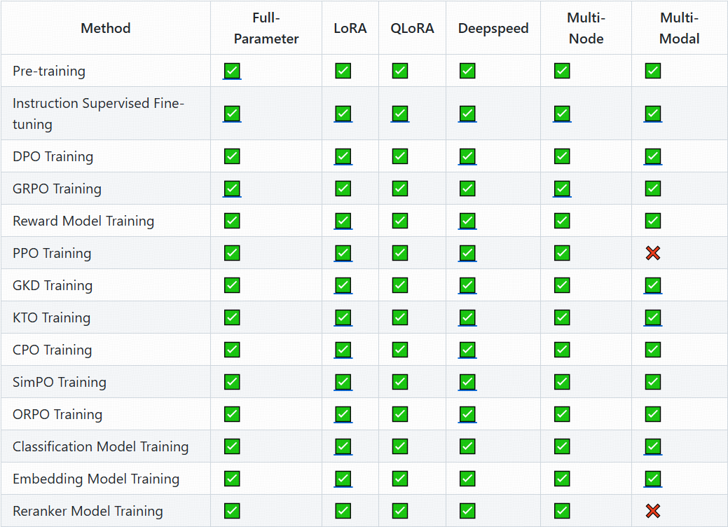Viewport: 728px width, 527px height.
Task: Click the Instruction Supervised Fine-tuning LoRA checkmark
Action: point(343,114)
